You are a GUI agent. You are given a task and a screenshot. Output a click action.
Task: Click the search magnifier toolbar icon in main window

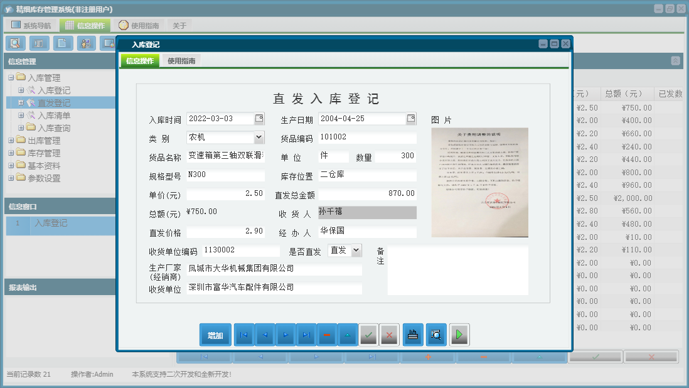16,43
